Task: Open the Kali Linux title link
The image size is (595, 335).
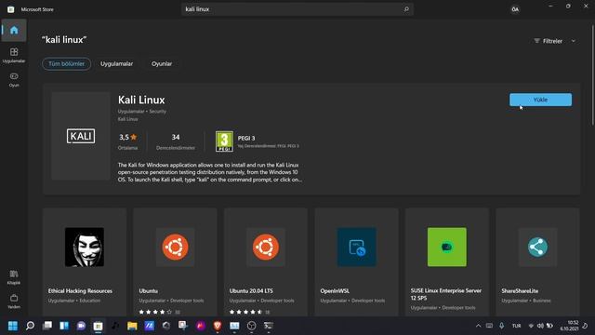Action: click(141, 100)
